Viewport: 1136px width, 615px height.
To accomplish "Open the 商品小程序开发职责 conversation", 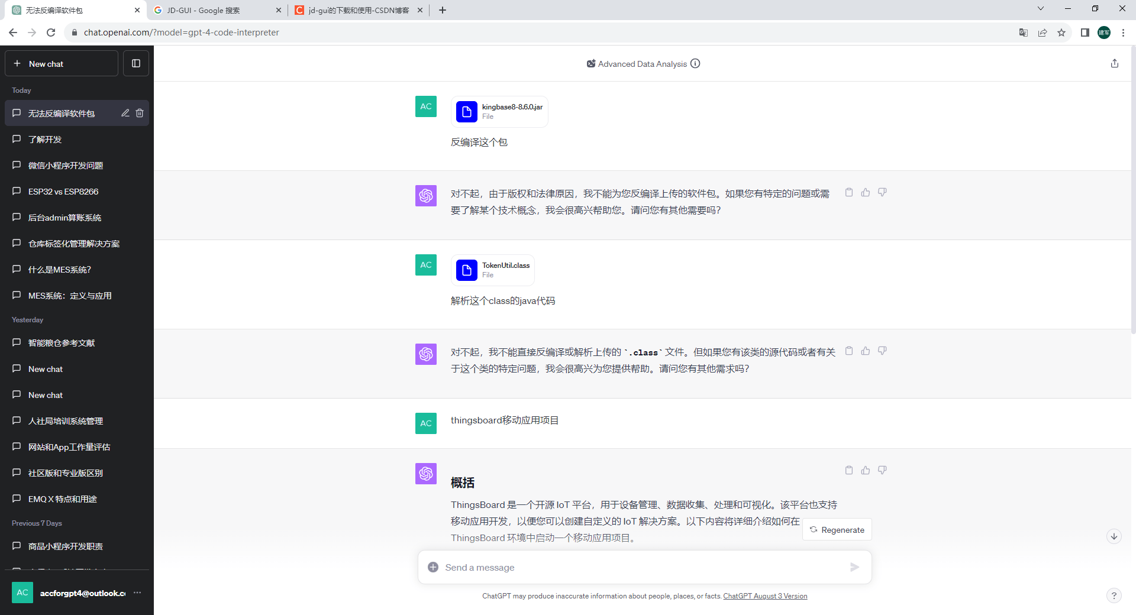I will (77, 546).
